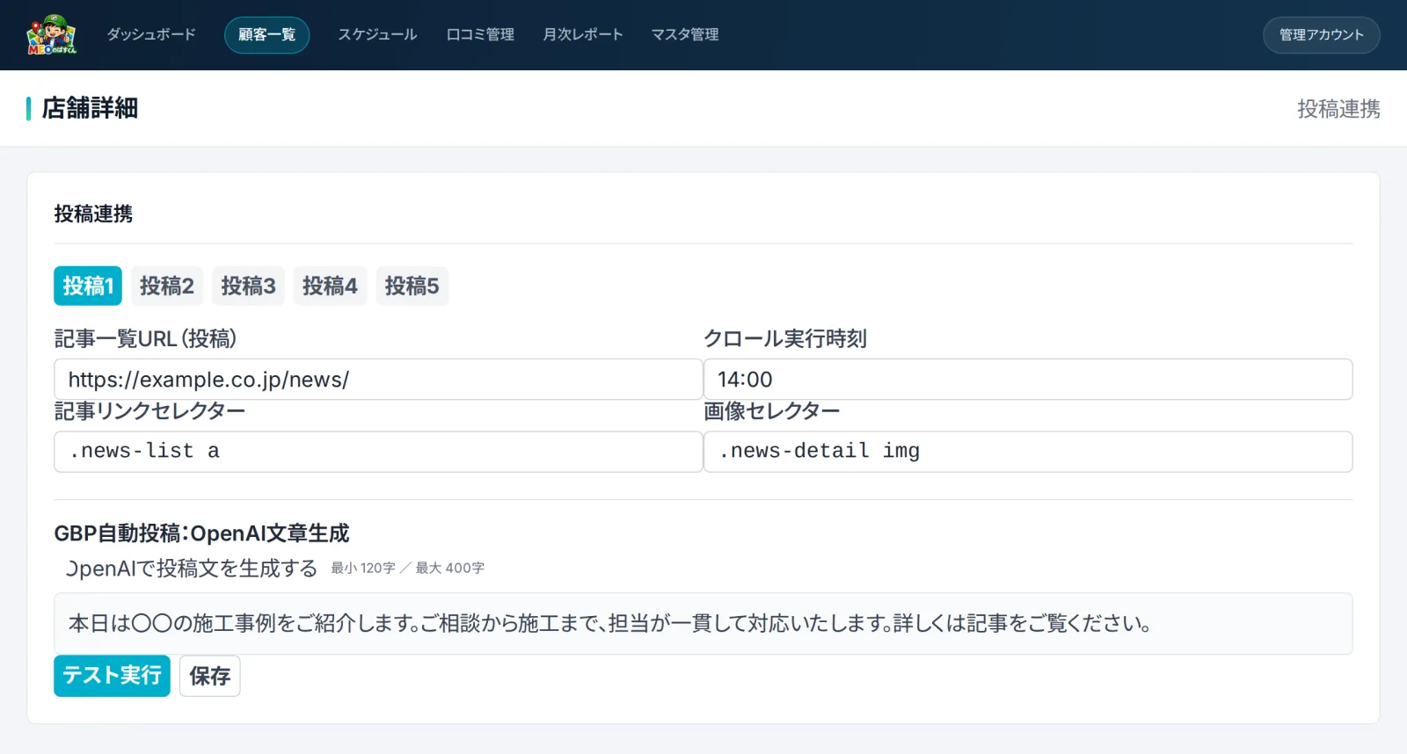
Task: Open the ダッシュボード navigation item
Action: [151, 35]
